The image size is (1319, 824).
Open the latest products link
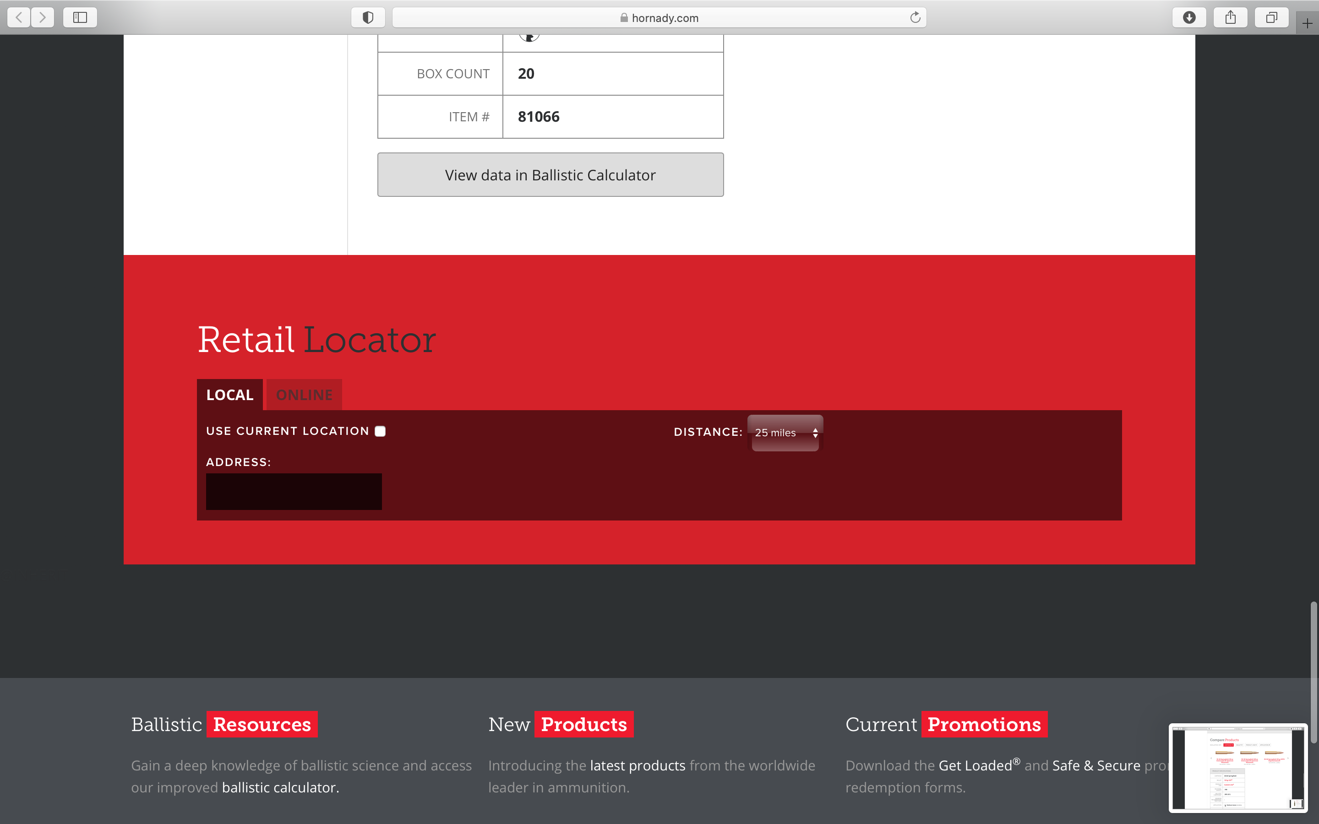637,766
